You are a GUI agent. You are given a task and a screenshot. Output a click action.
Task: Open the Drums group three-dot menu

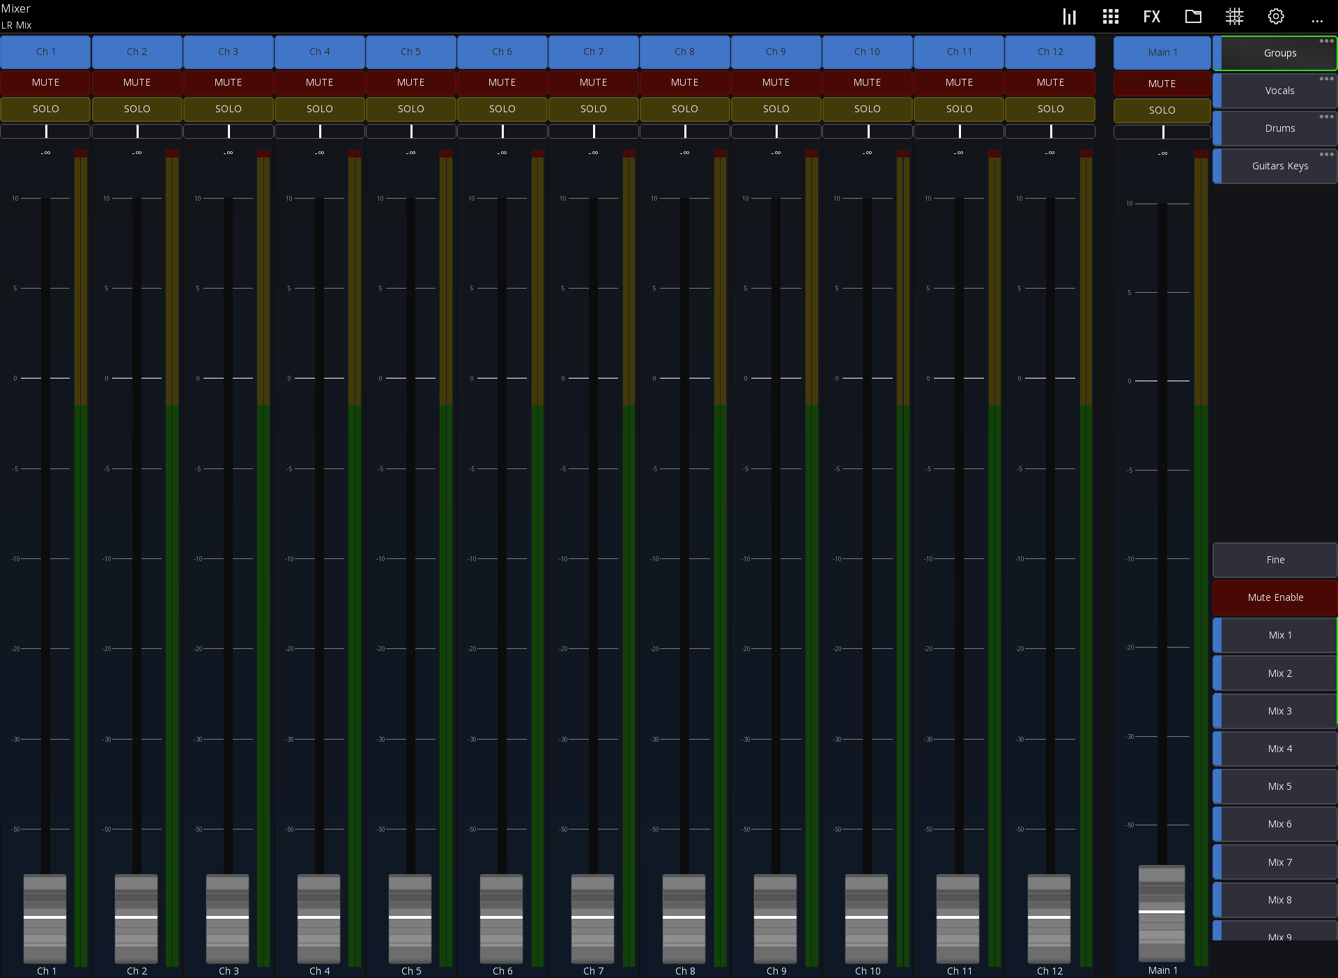tap(1326, 116)
